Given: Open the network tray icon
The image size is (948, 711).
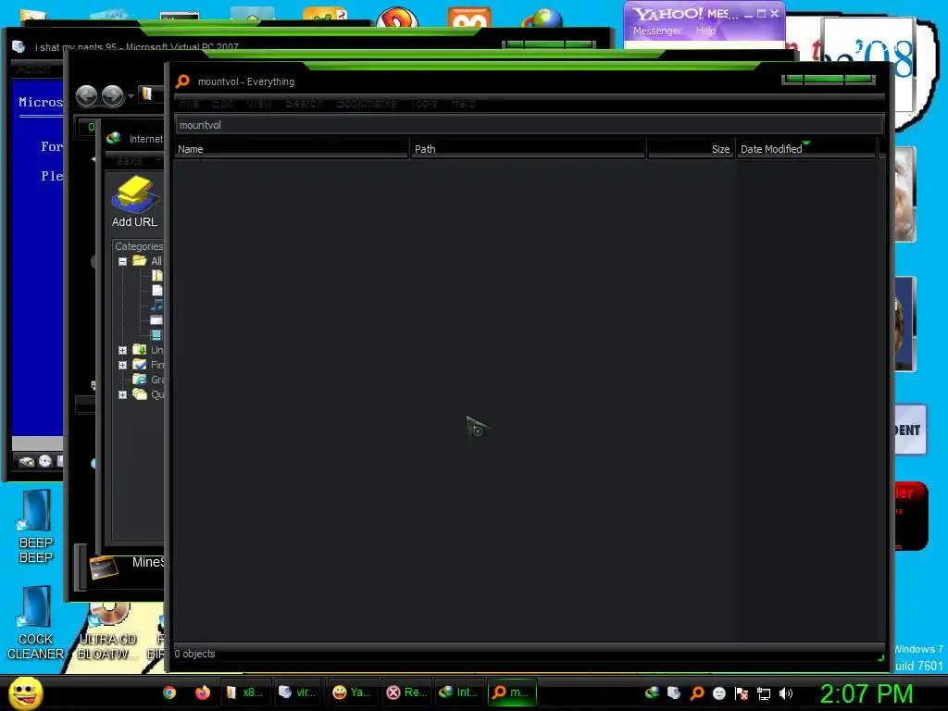Looking at the screenshot, I should pyautogui.click(x=764, y=694).
